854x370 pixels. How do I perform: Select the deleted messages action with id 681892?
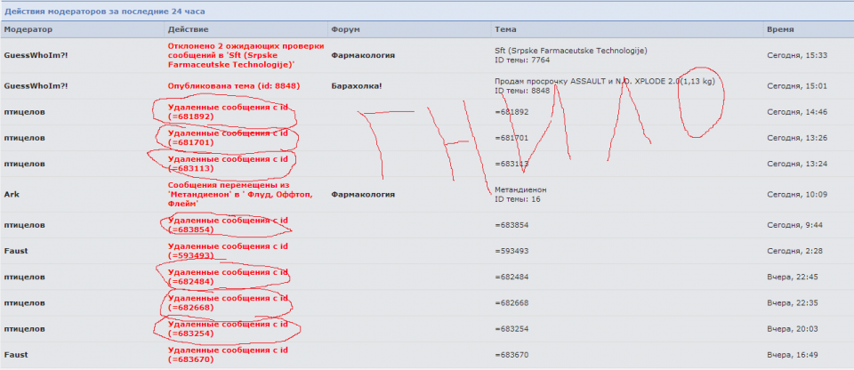[x=228, y=112]
